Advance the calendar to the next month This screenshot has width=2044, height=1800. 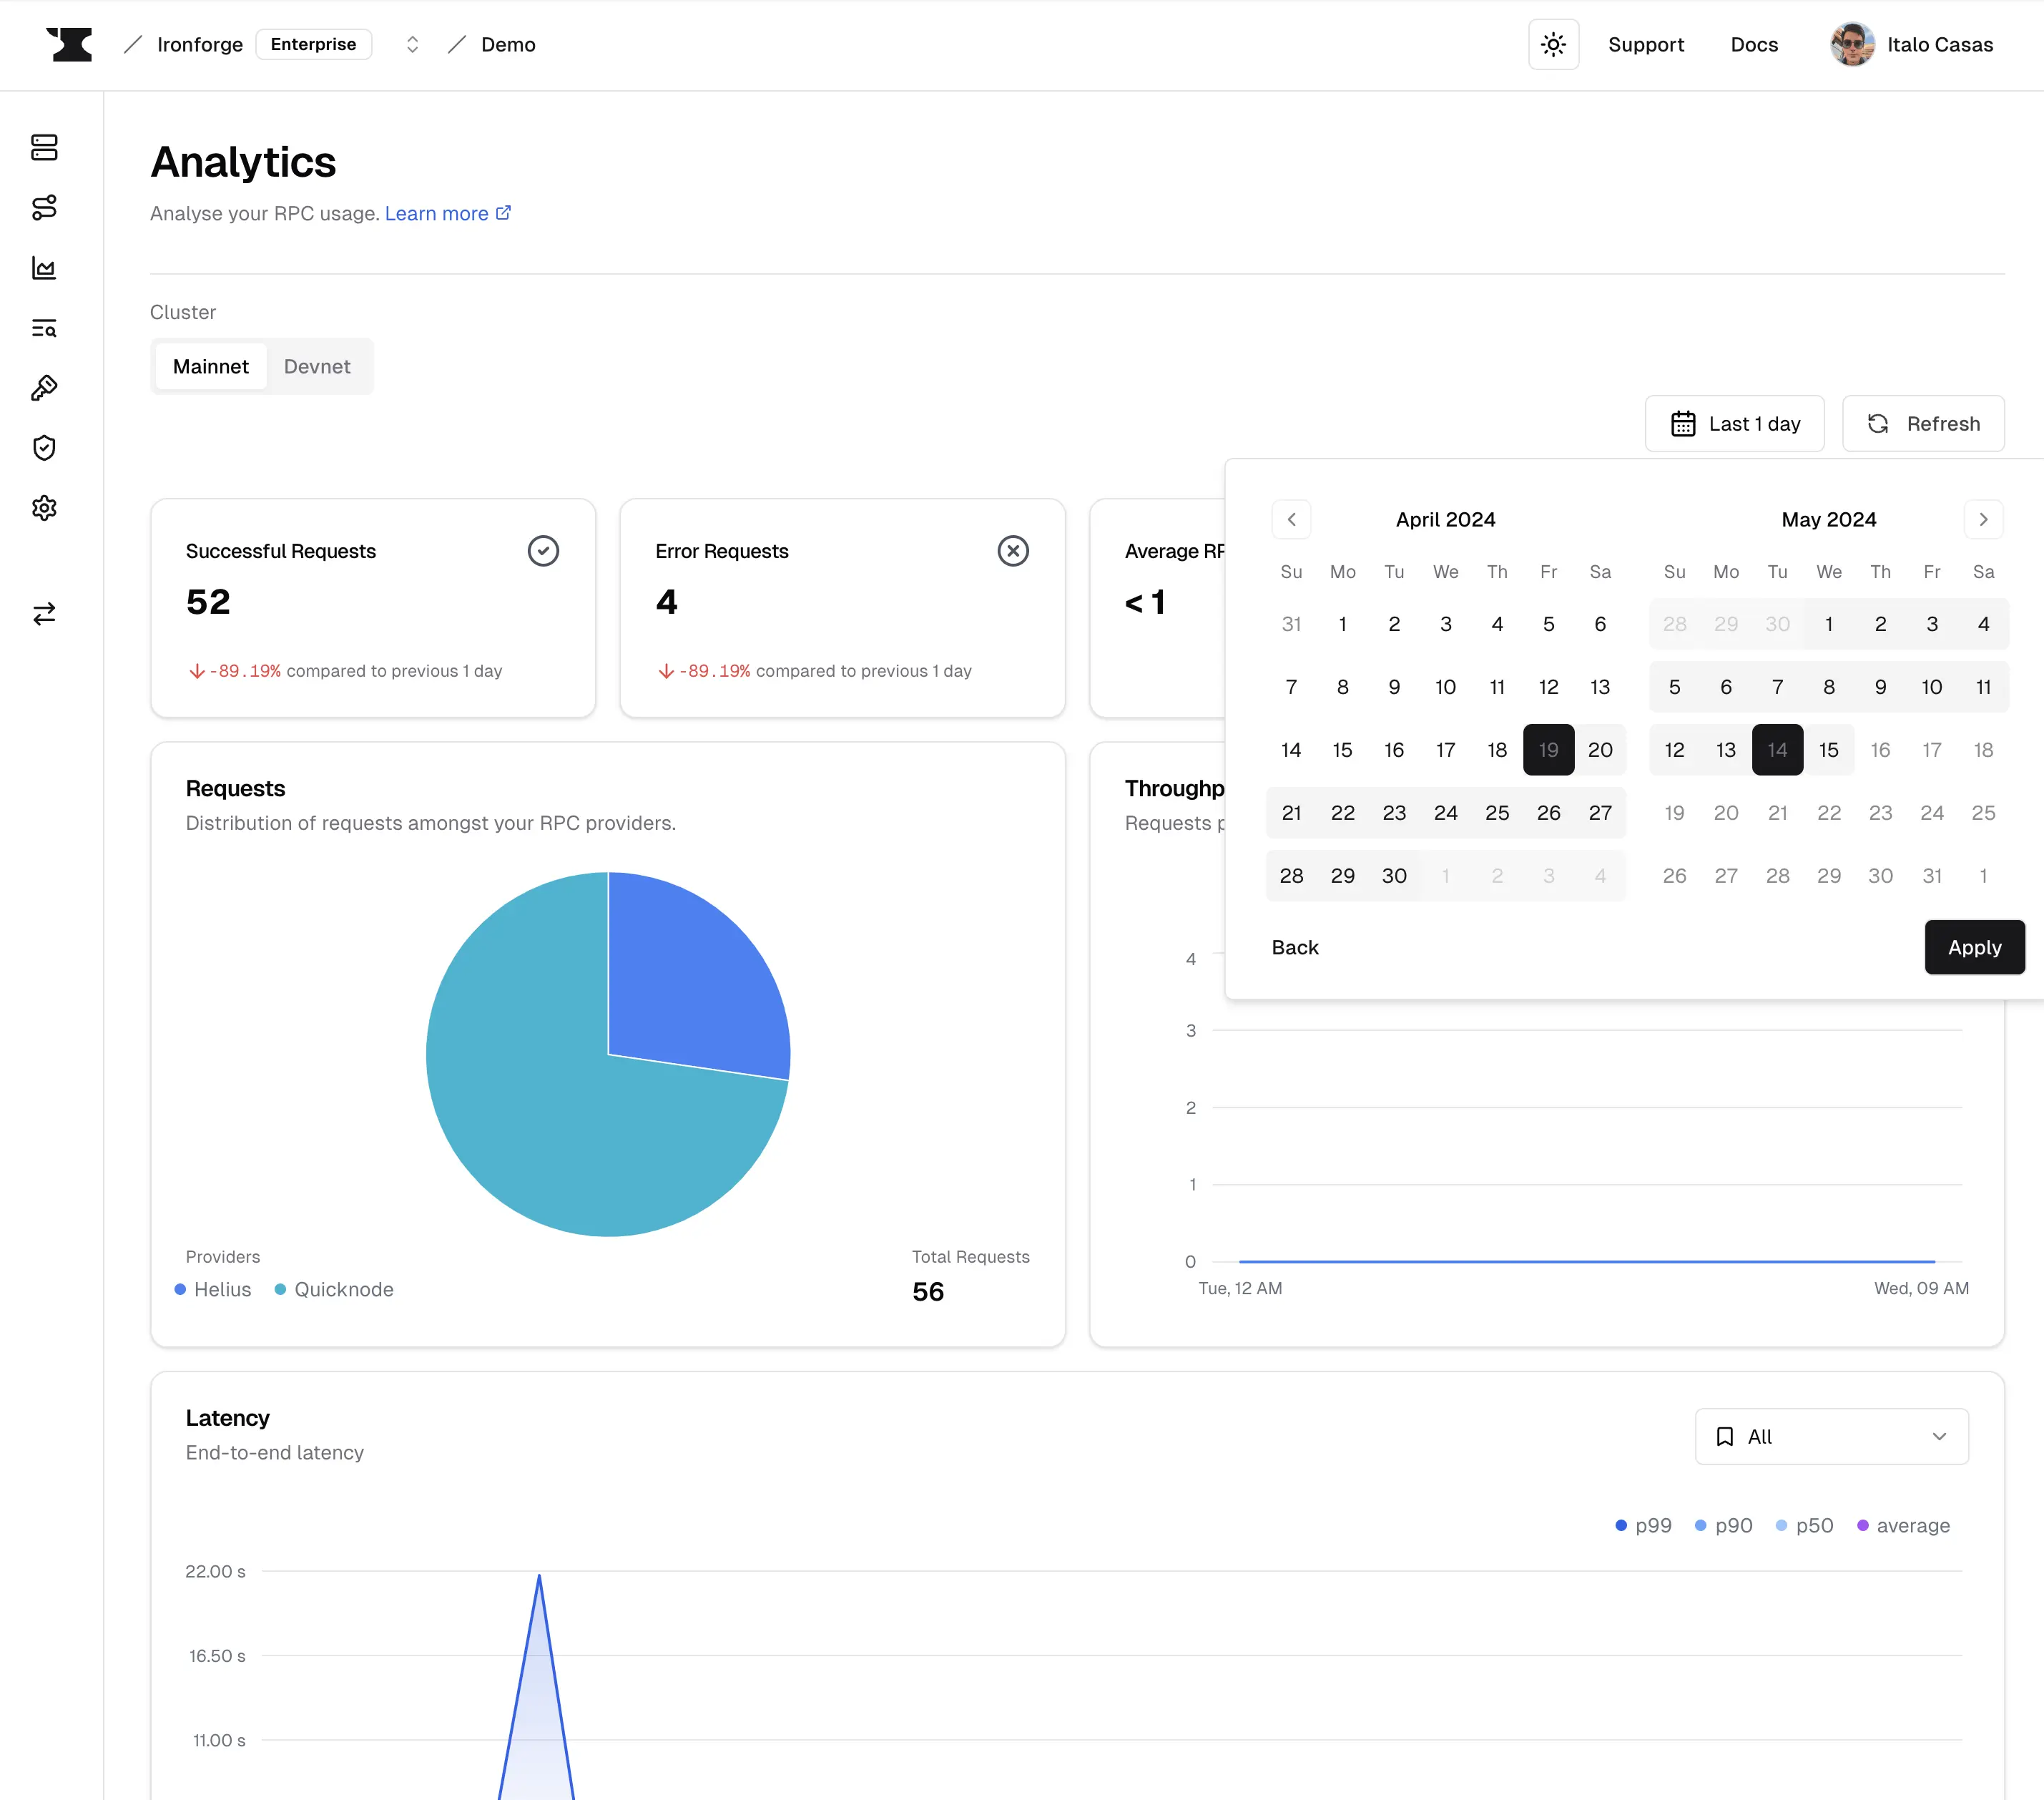tap(1984, 519)
